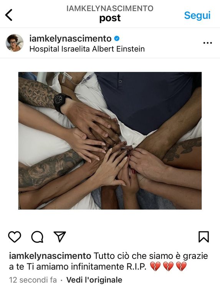Follow the account with Segui
The height and width of the screenshot is (295, 220).
click(197, 15)
